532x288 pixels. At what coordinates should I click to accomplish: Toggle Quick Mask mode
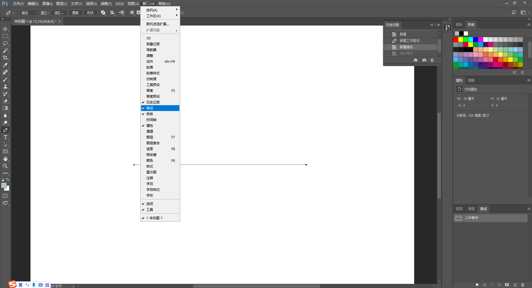click(5, 196)
